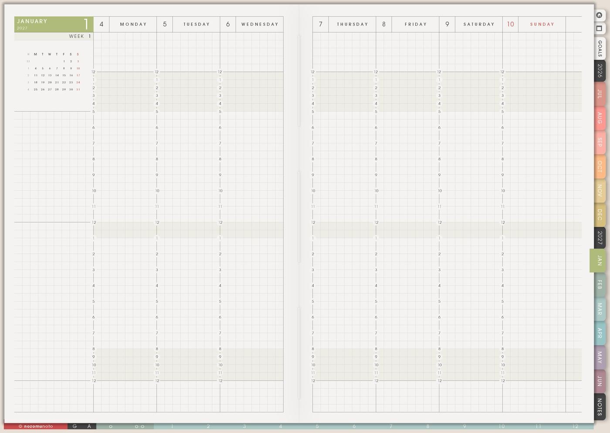Select the 5 TUESDAY column header

click(188, 24)
